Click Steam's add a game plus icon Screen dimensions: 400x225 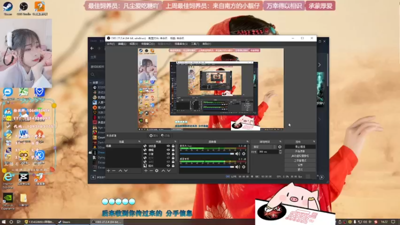(93, 177)
